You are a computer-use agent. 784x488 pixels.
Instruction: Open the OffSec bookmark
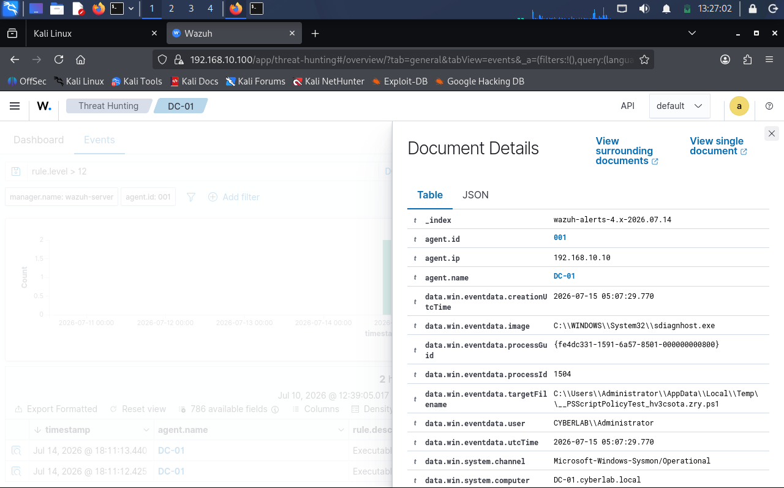pyautogui.click(x=26, y=81)
